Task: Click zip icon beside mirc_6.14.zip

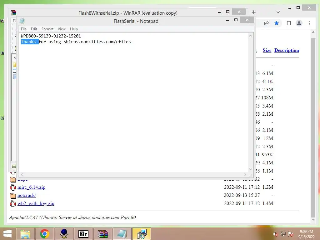Action: point(13,187)
